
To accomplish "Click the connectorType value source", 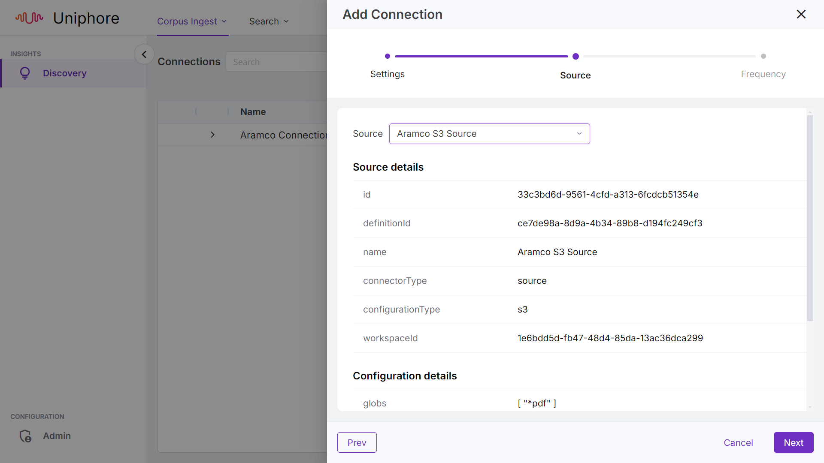I will (532, 281).
